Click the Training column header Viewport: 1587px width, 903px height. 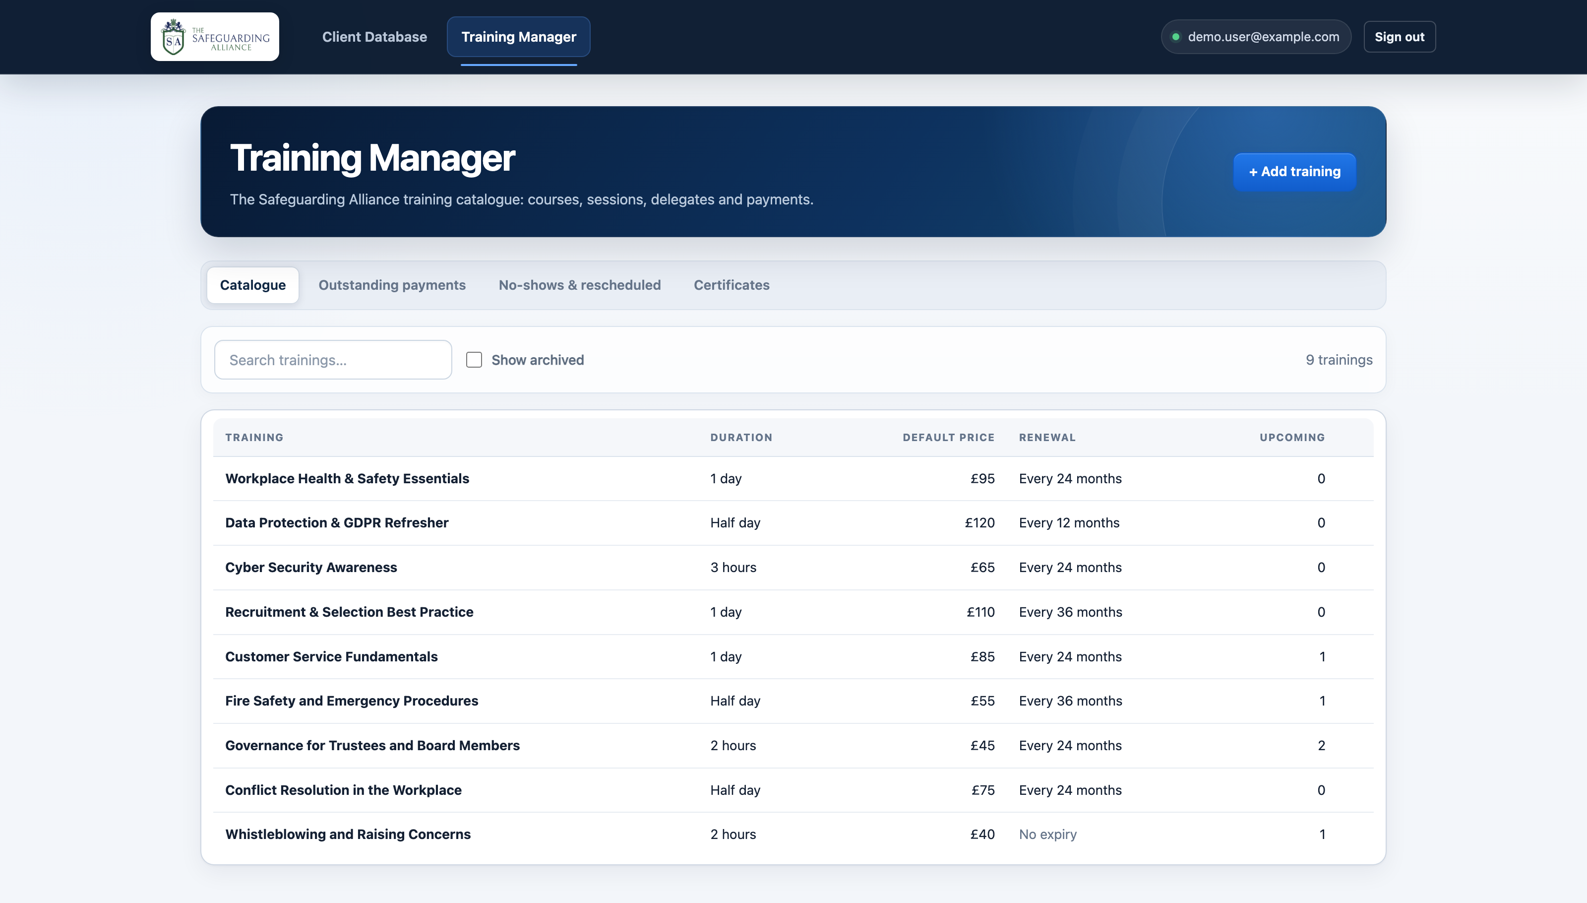point(254,437)
